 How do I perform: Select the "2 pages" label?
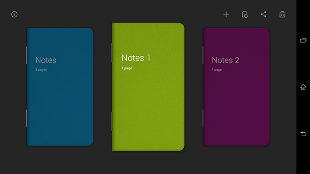pyautogui.click(x=41, y=70)
